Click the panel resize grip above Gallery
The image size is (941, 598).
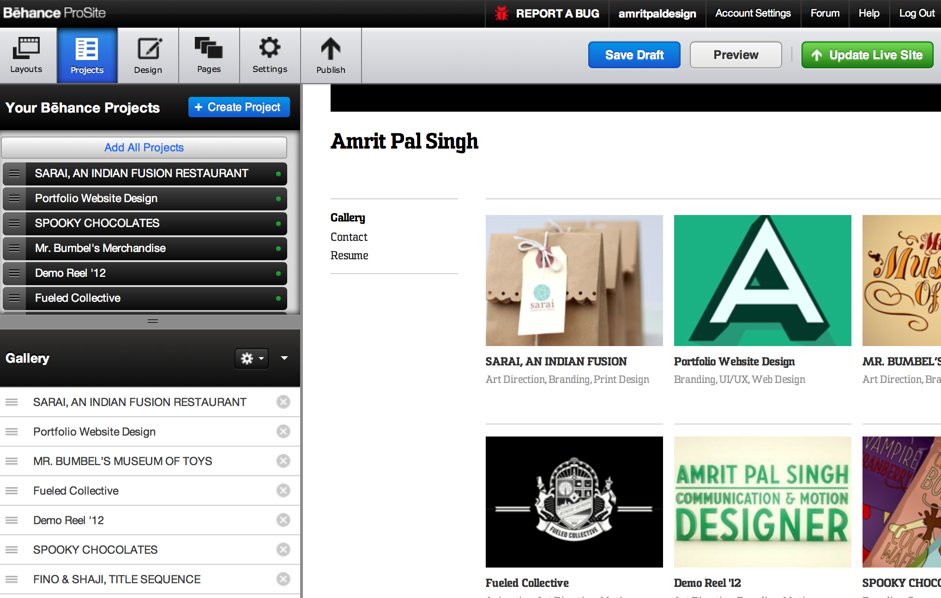click(153, 321)
